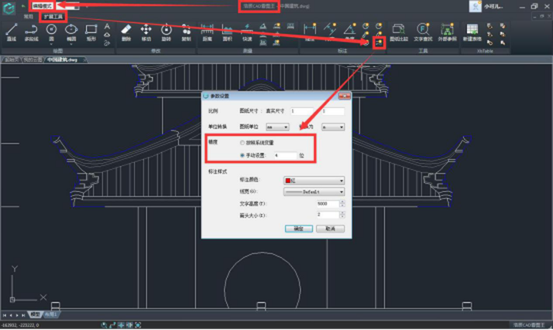Image resolution: width=553 pixels, height=330 pixels.
Task: Select the Move (移动) tool
Action: coord(146,32)
